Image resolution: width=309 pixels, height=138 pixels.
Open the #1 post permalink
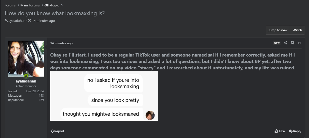point(299,43)
